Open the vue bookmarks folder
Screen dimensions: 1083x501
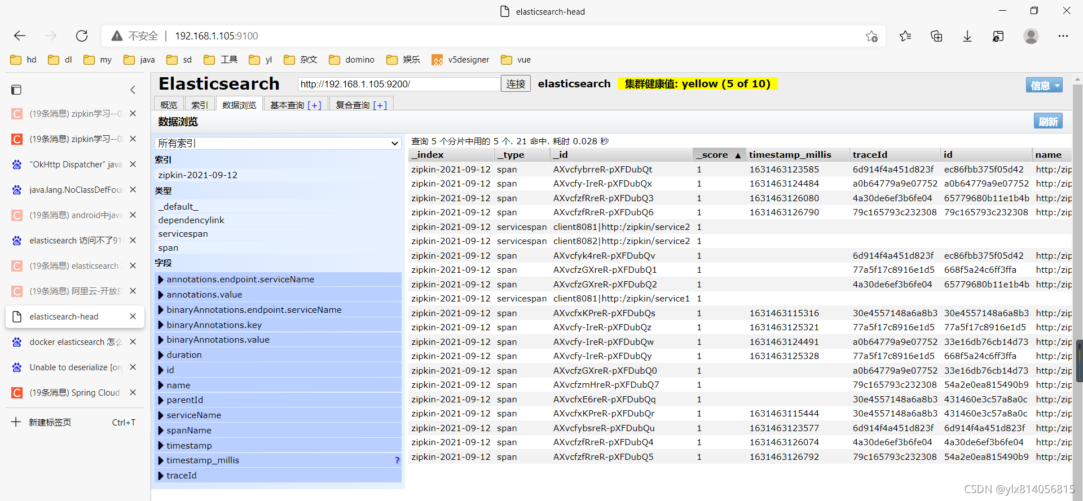516,60
